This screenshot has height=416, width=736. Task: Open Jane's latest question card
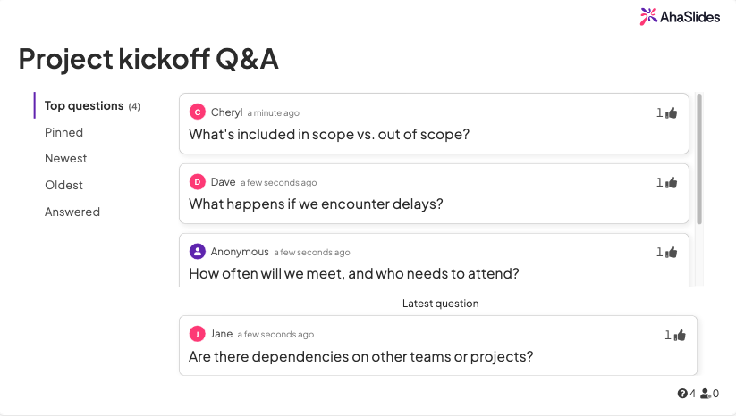pyautogui.click(x=438, y=345)
